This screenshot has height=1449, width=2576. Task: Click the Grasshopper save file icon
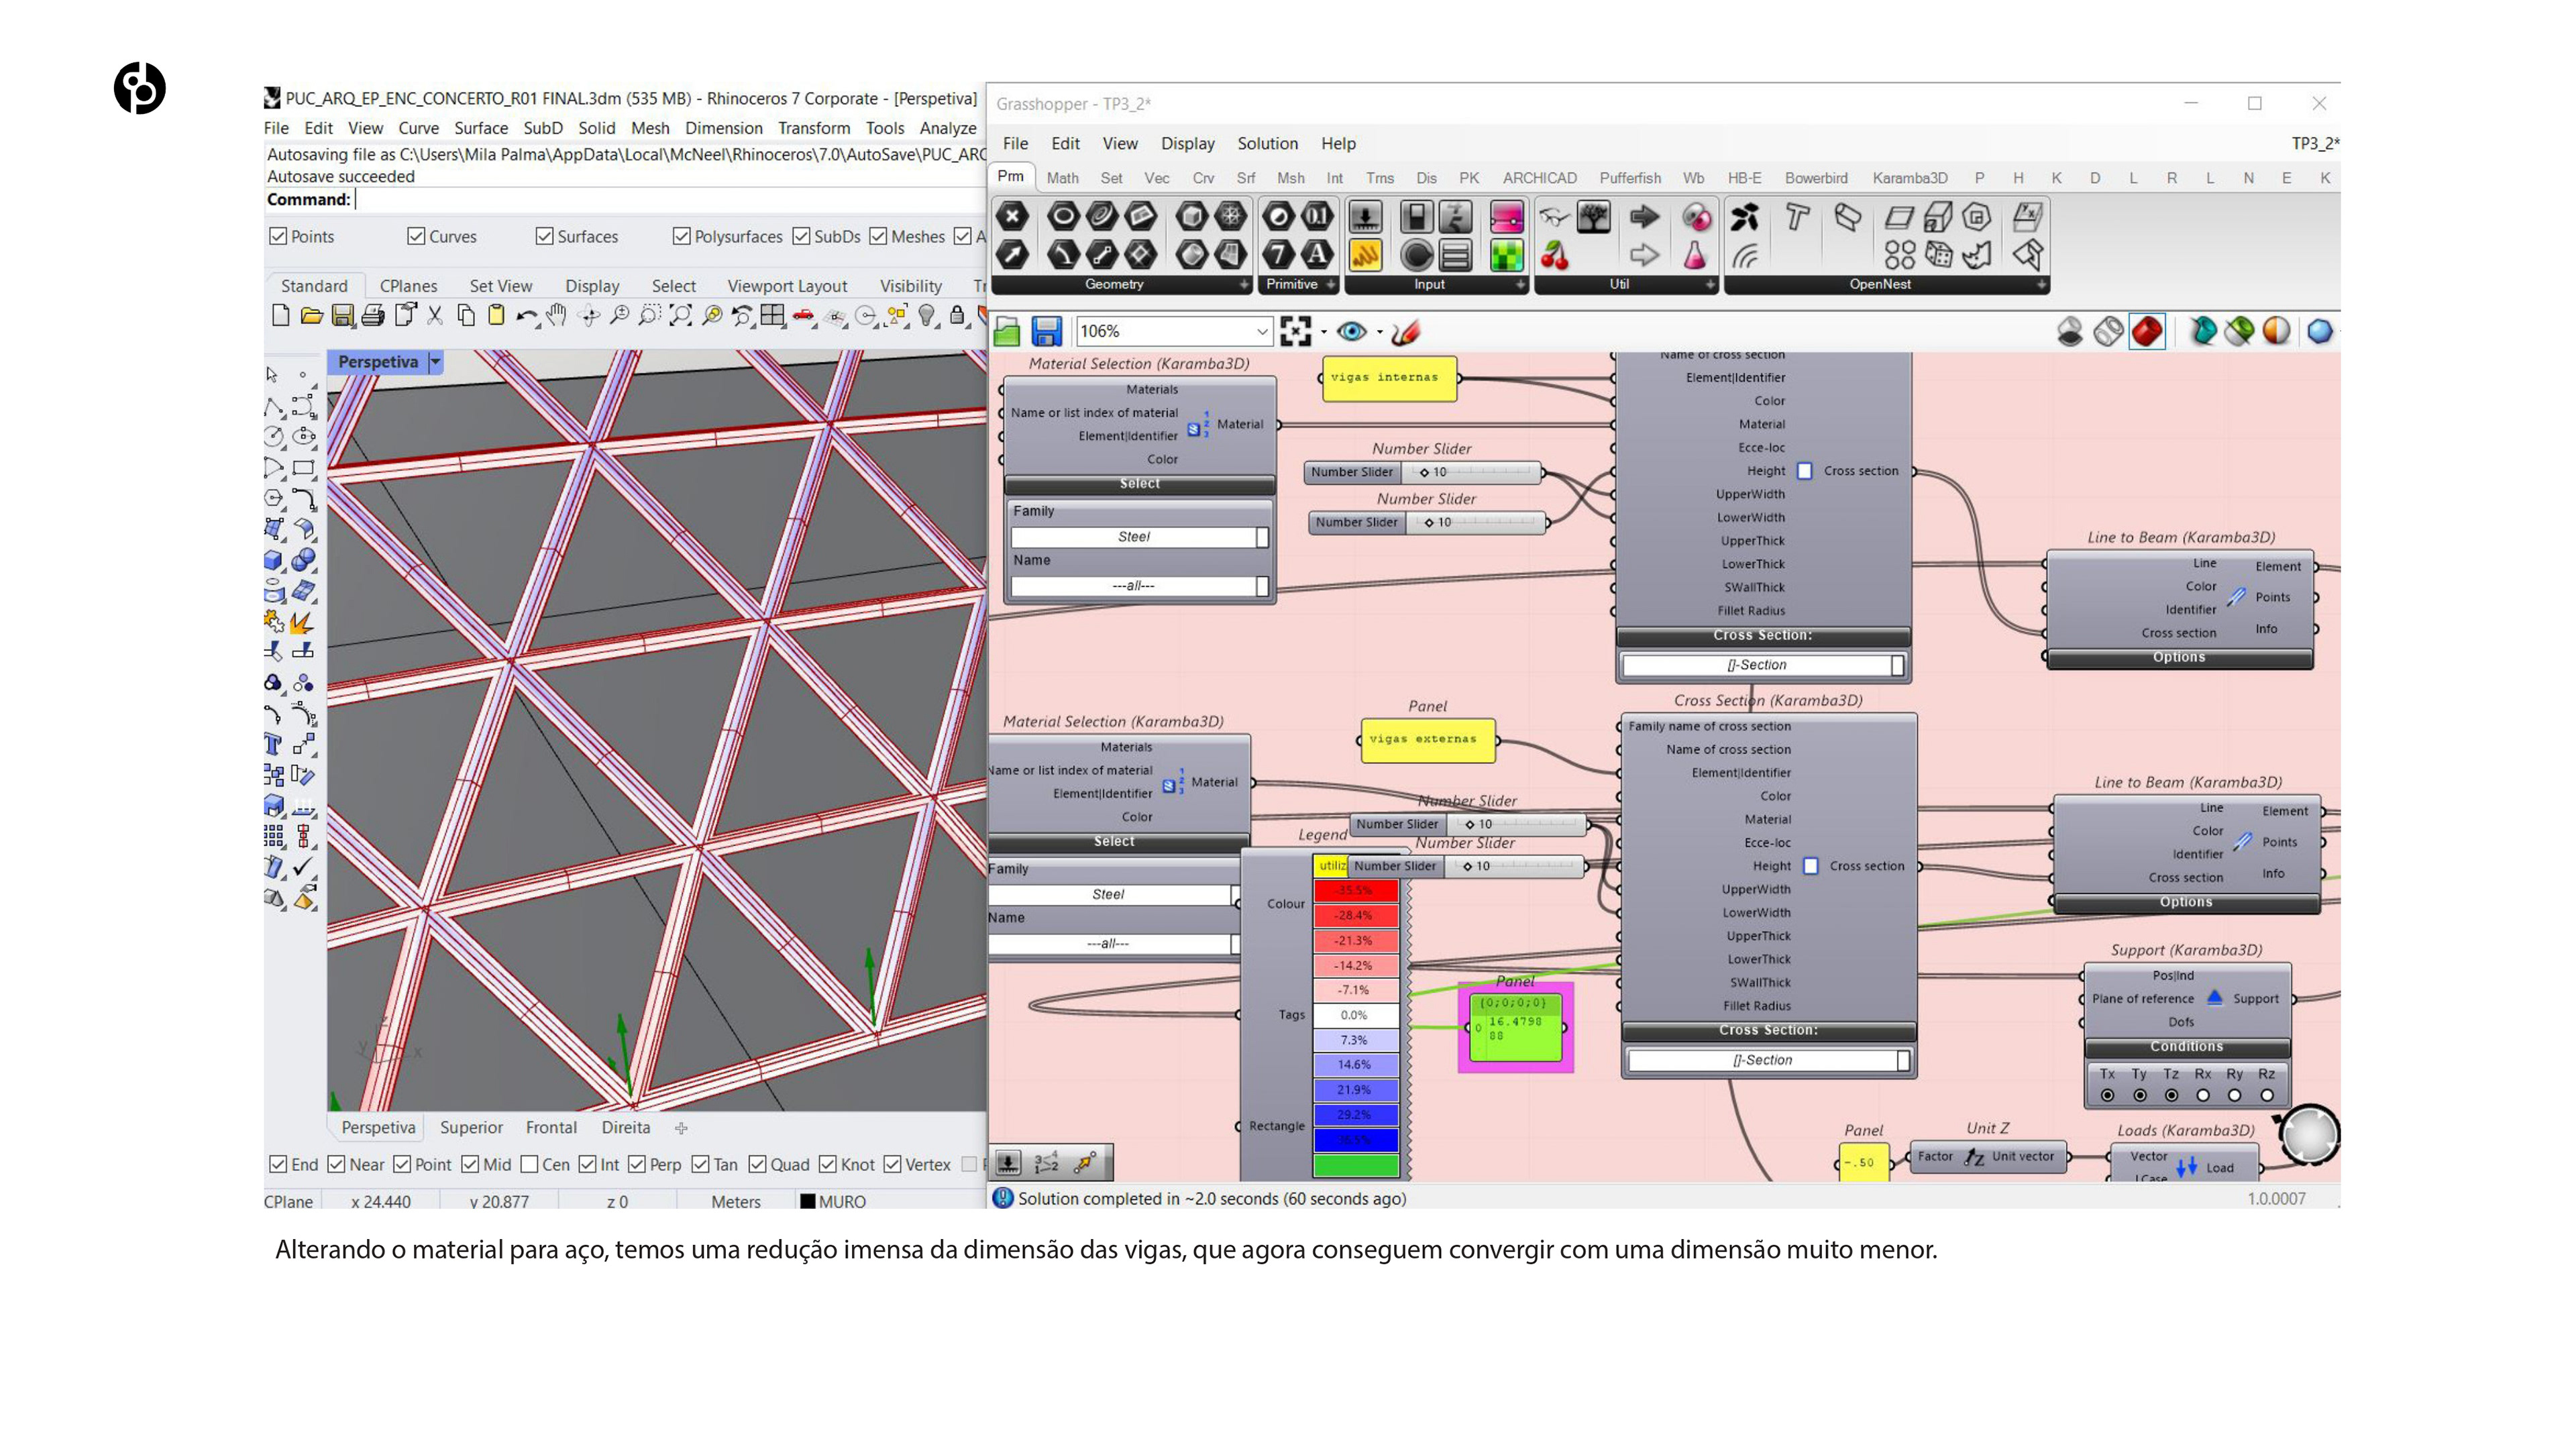click(1046, 331)
